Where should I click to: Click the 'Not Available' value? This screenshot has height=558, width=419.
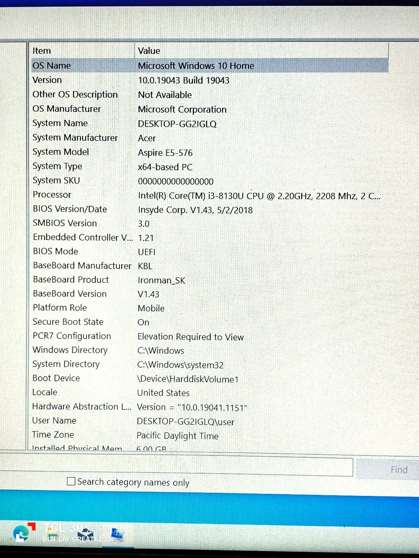coord(165,95)
